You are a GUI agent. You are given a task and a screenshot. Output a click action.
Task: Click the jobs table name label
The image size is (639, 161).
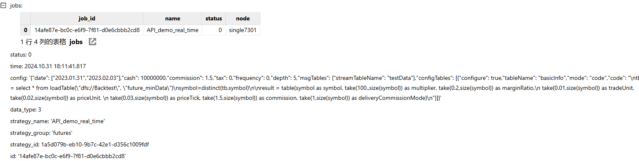point(76,42)
